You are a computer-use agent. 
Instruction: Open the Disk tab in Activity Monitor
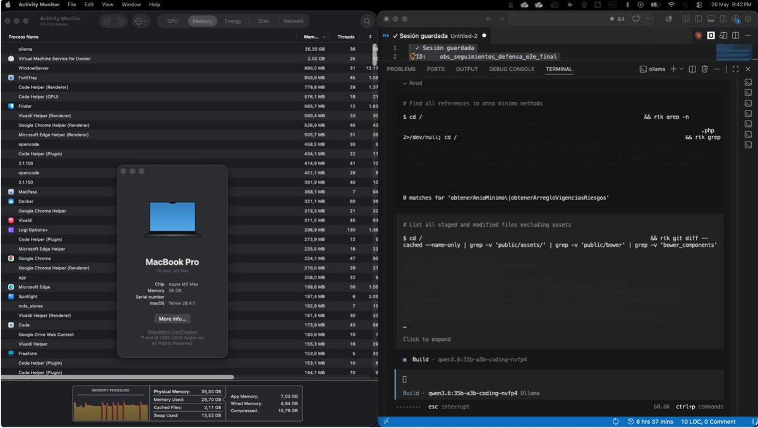tap(263, 21)
